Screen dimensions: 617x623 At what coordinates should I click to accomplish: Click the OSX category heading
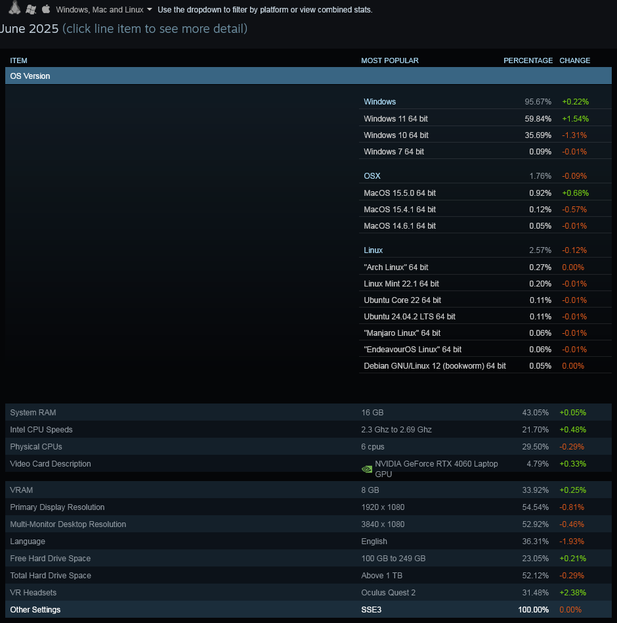pyautogui.click(x=372, y=176)
